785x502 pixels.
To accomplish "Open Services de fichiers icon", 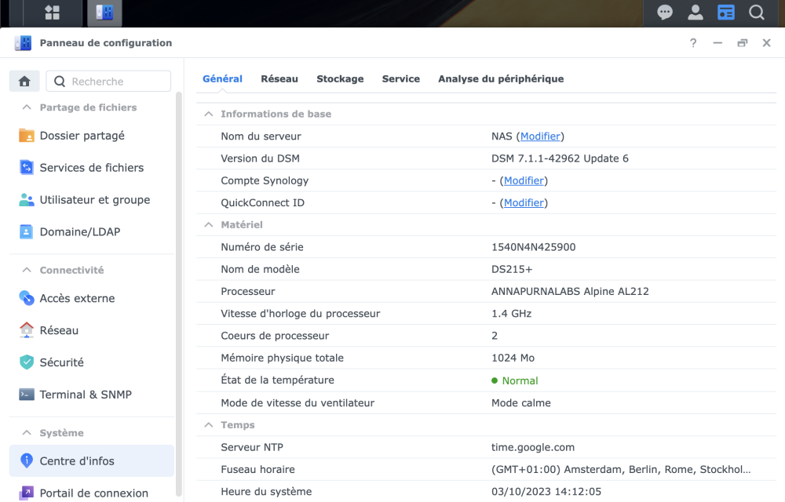I will tap(27, 168).
